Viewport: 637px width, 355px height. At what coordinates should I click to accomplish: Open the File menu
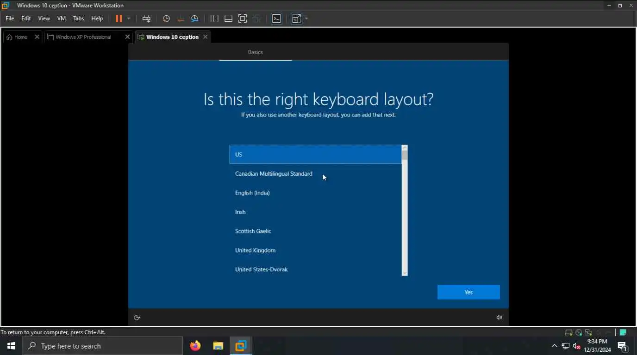10,18
